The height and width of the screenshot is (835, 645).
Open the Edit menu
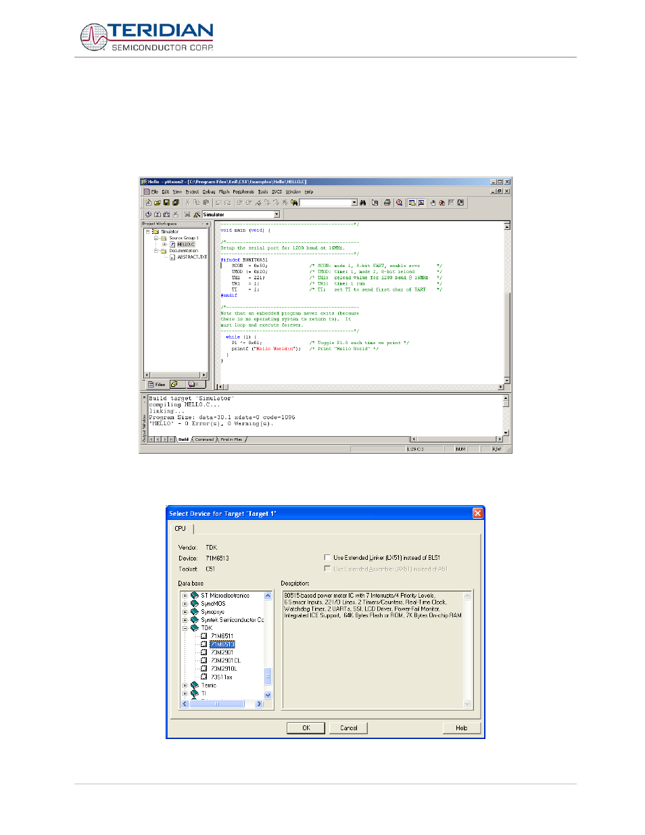(166, 192)
